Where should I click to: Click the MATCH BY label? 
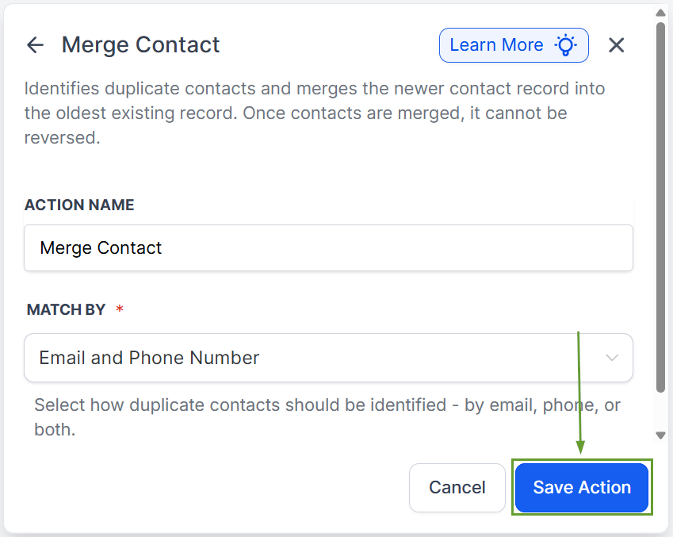[66, 309]
